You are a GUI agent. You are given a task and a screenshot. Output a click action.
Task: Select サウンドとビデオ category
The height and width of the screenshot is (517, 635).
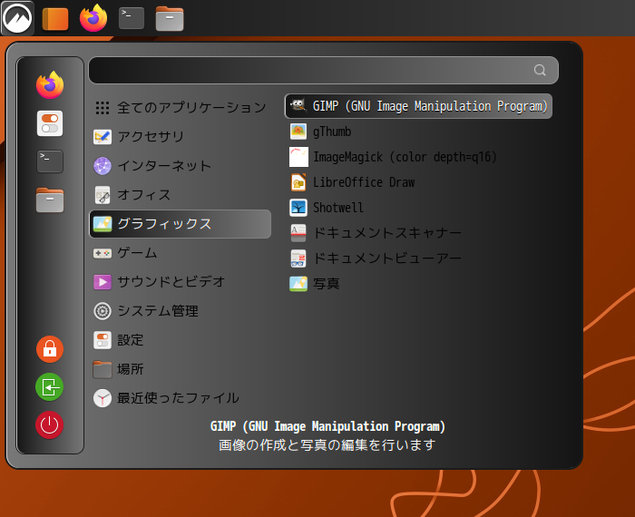pos(180,282)
